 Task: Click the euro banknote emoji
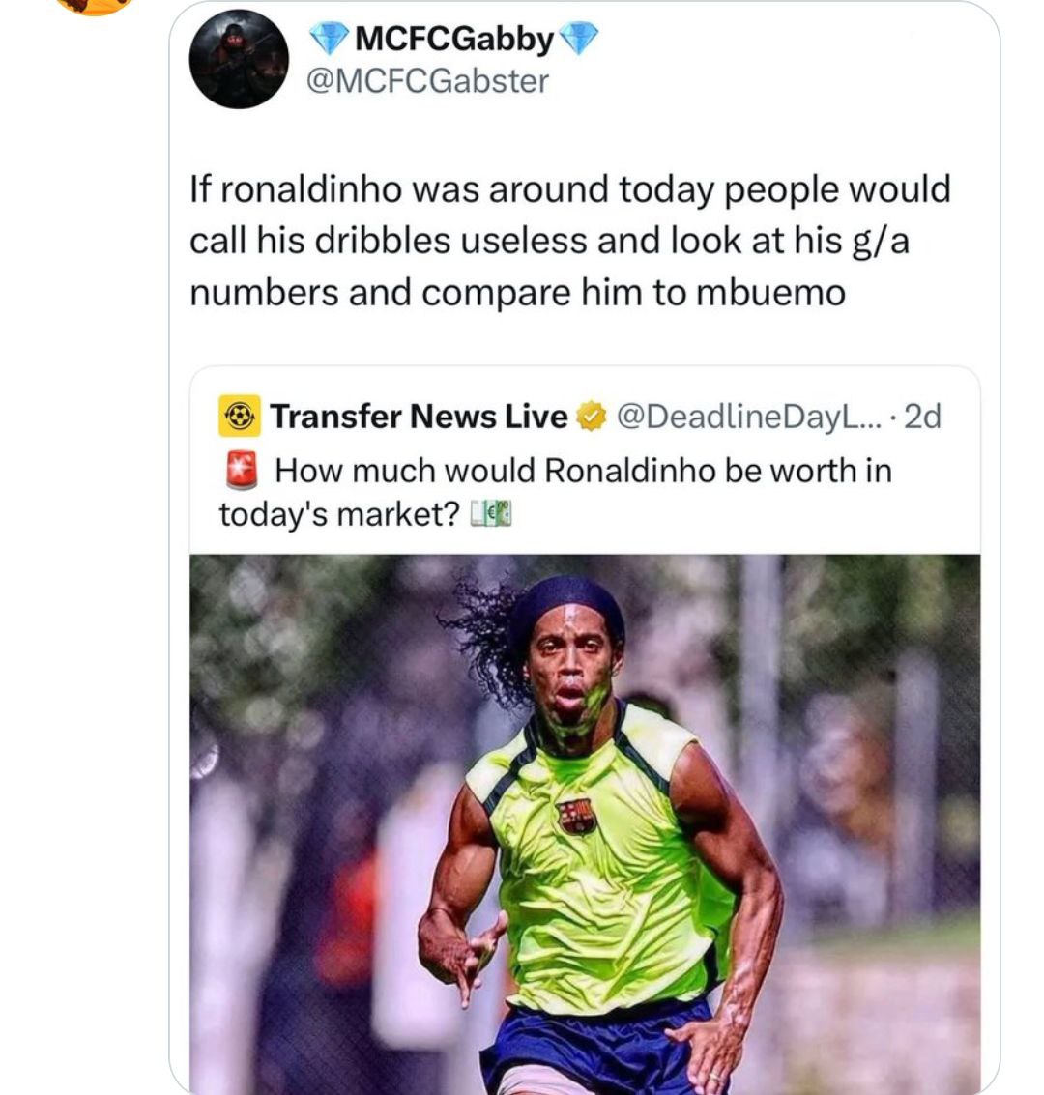[x=491, y=513]
